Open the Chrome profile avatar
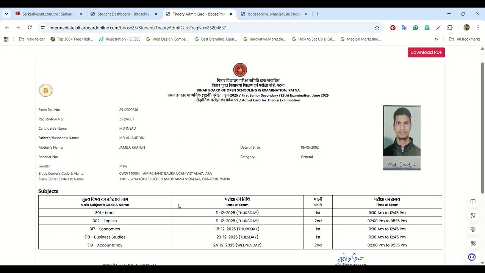This screenshot has width=485, height=273. click(466, 28)
